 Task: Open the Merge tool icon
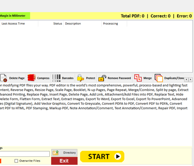(x=138, y=78)
